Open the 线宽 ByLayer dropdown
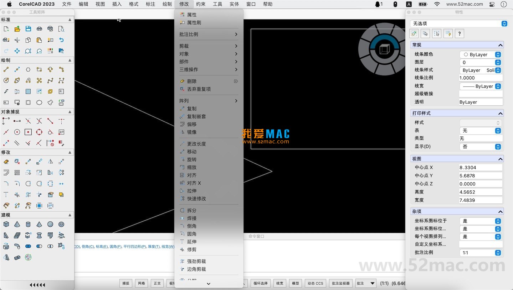Viewport: 513px width, 290px height. click(481, 86)
